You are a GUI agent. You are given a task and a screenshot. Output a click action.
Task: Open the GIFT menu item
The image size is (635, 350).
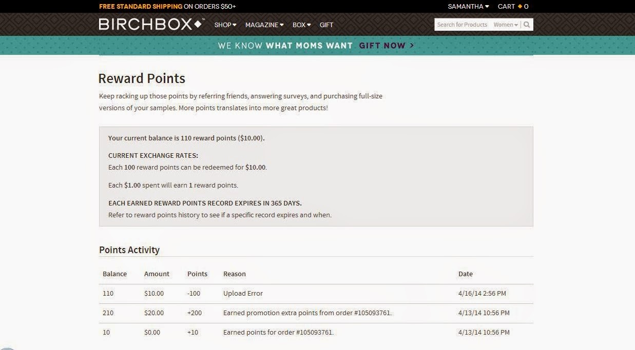[x=326, y=25]
